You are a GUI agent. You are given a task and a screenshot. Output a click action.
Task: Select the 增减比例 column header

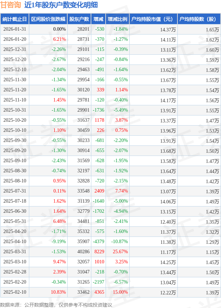[117, 19]
